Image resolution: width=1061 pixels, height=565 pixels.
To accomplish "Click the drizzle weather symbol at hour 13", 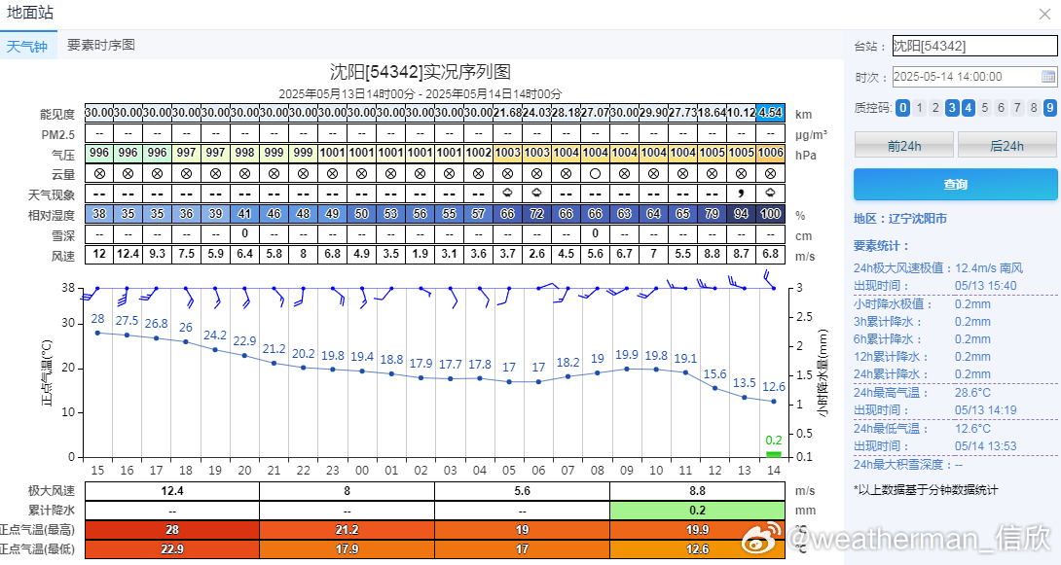I will pyautogui.click(x=742, y=194).
